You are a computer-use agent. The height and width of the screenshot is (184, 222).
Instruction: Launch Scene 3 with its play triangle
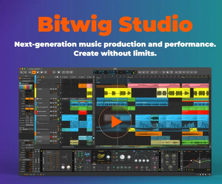79,77
